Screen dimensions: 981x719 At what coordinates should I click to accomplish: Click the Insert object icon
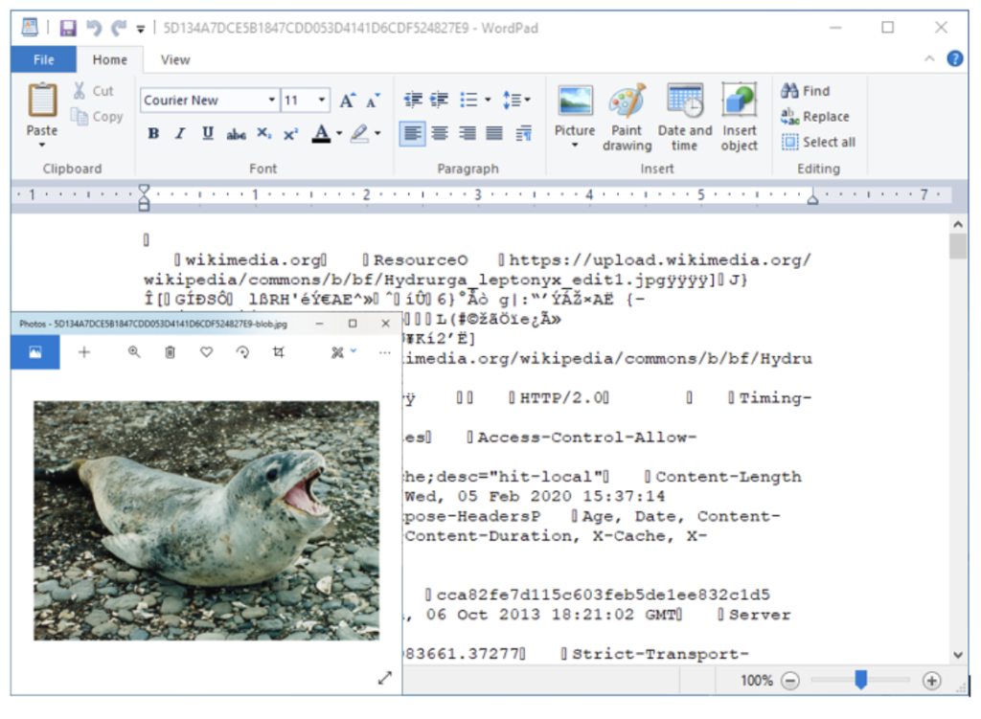click(739, 103)
